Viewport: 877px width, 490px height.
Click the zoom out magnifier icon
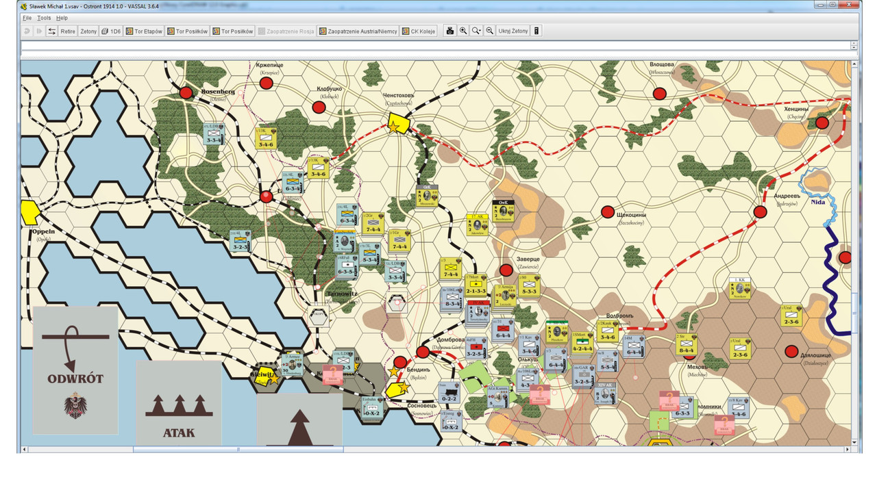[x=489, y=31]
